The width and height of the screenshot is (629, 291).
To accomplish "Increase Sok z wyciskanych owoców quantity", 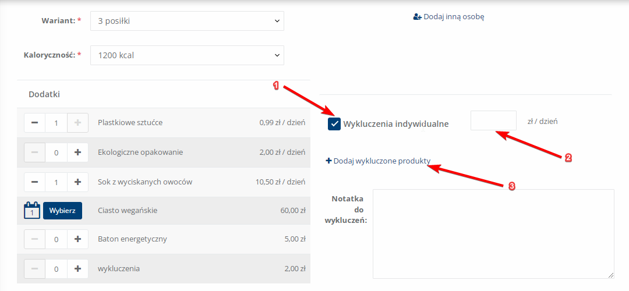I will (x=77, y=182).
